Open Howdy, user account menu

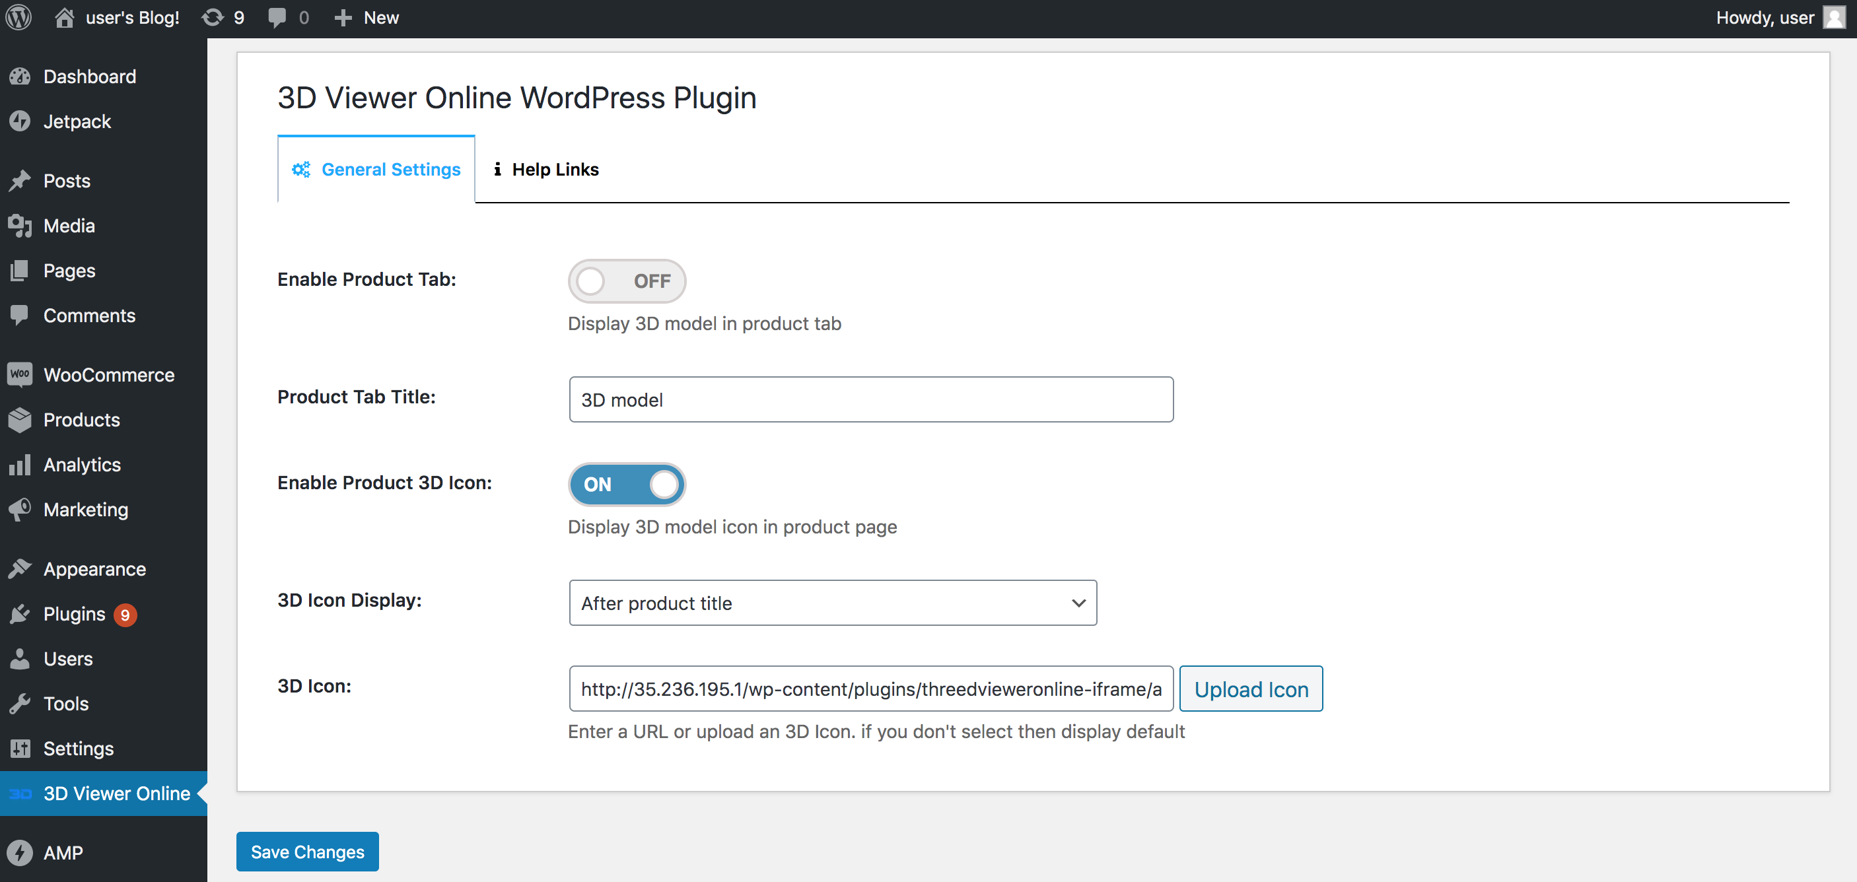coord(1765,17)
